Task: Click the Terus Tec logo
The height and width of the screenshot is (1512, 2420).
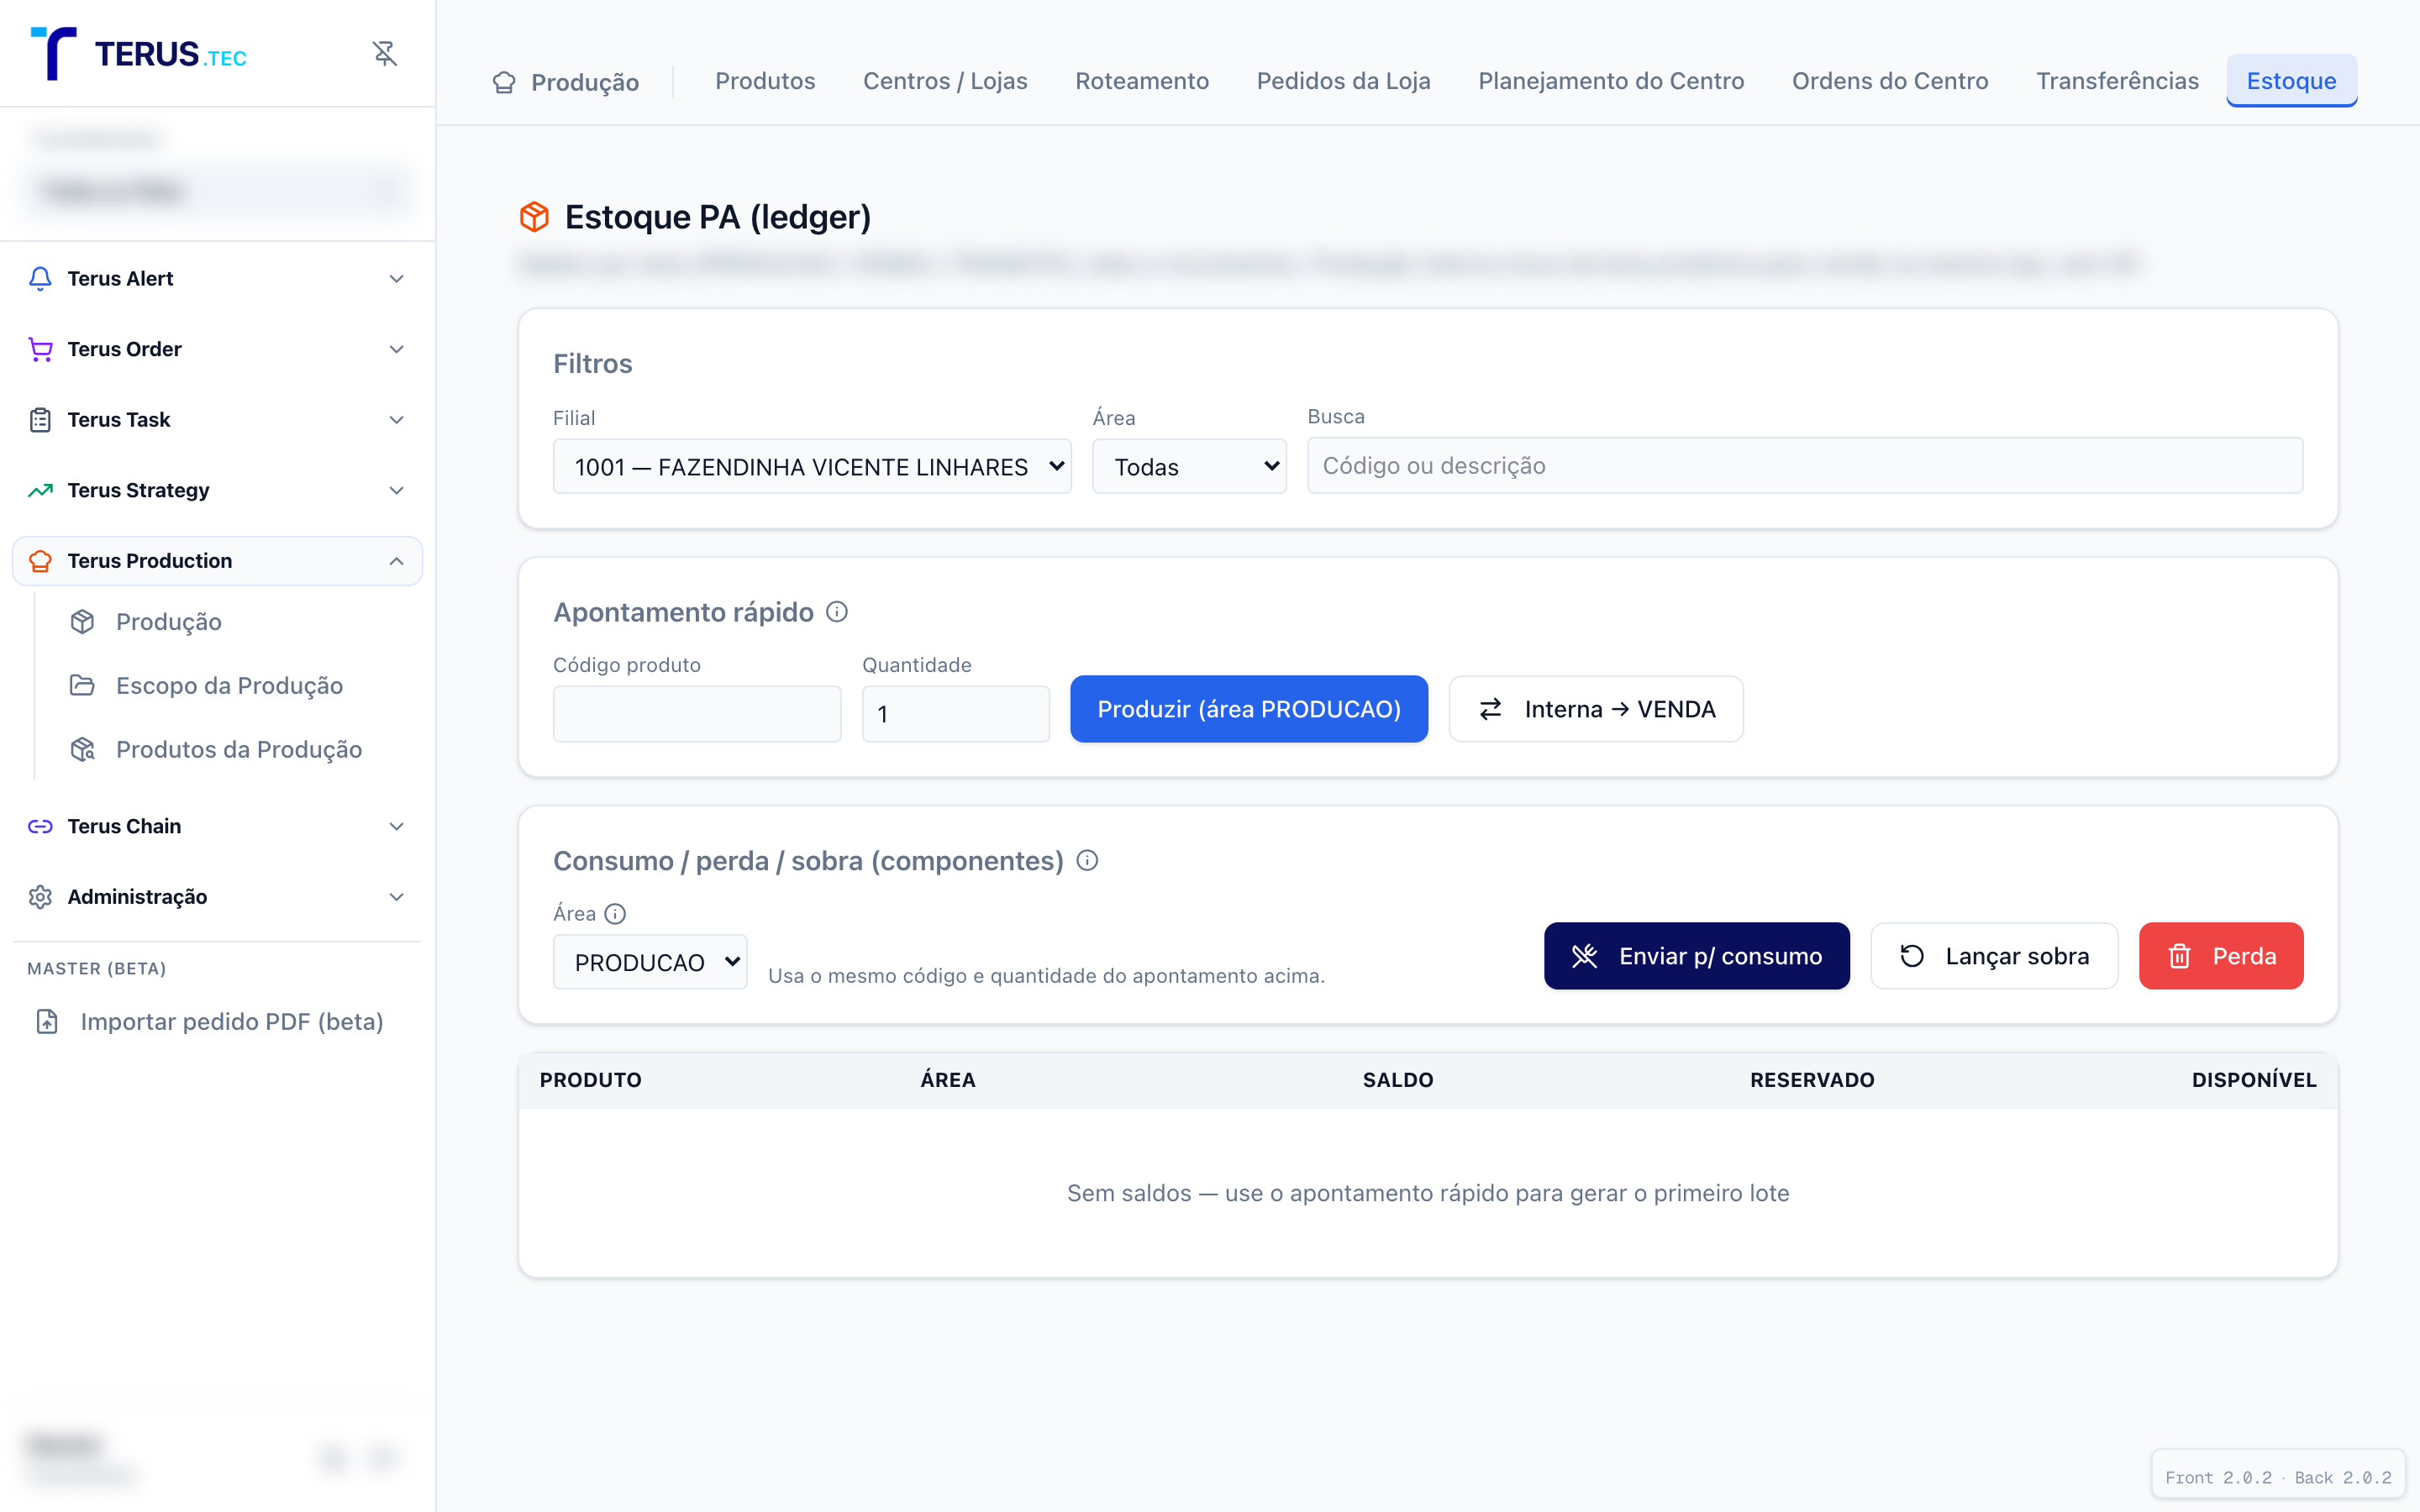Action: pyautogui.click(x=139, y=53)
